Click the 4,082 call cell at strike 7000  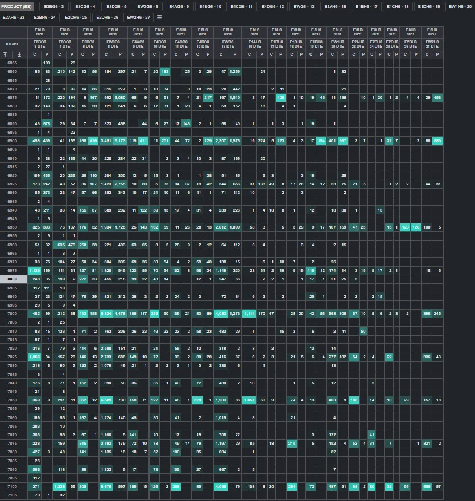(x=221, y=314)
